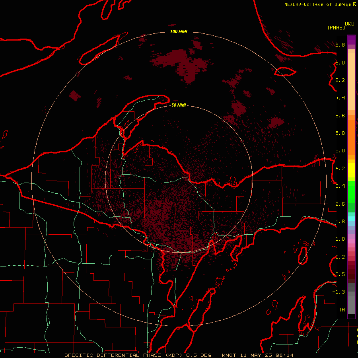Screen dimensions: 358x358
Task: Click the Specific Differential Phase KMQT caption
Action: (x=179, y=355)
